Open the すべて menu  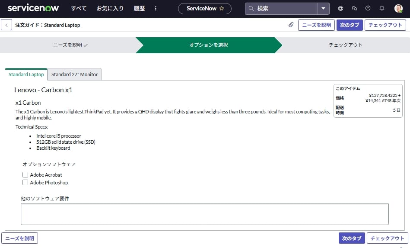(x=79, y=8)
